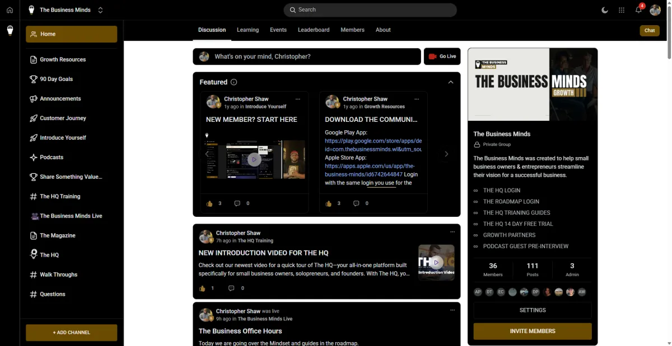
Task: Open the apps grid icon
Action: point(622,10)
